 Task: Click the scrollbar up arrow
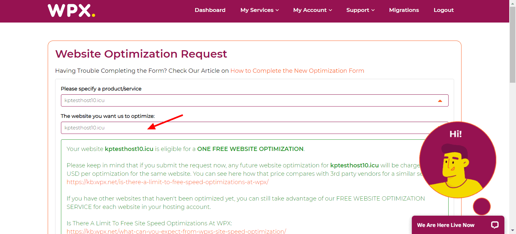[x=512, y=3]
